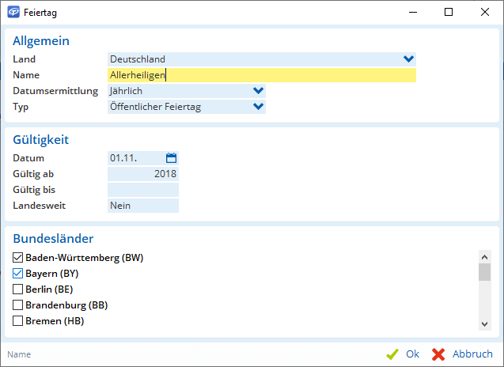
Task: Check the Brandenburg (BB) checkbox
Action: (18, 305)
